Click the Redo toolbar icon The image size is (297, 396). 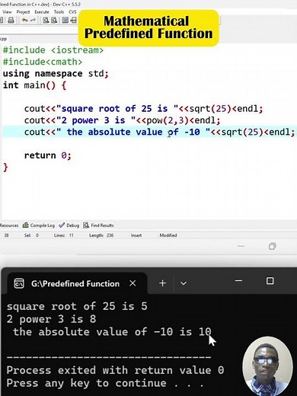[33, 20]
